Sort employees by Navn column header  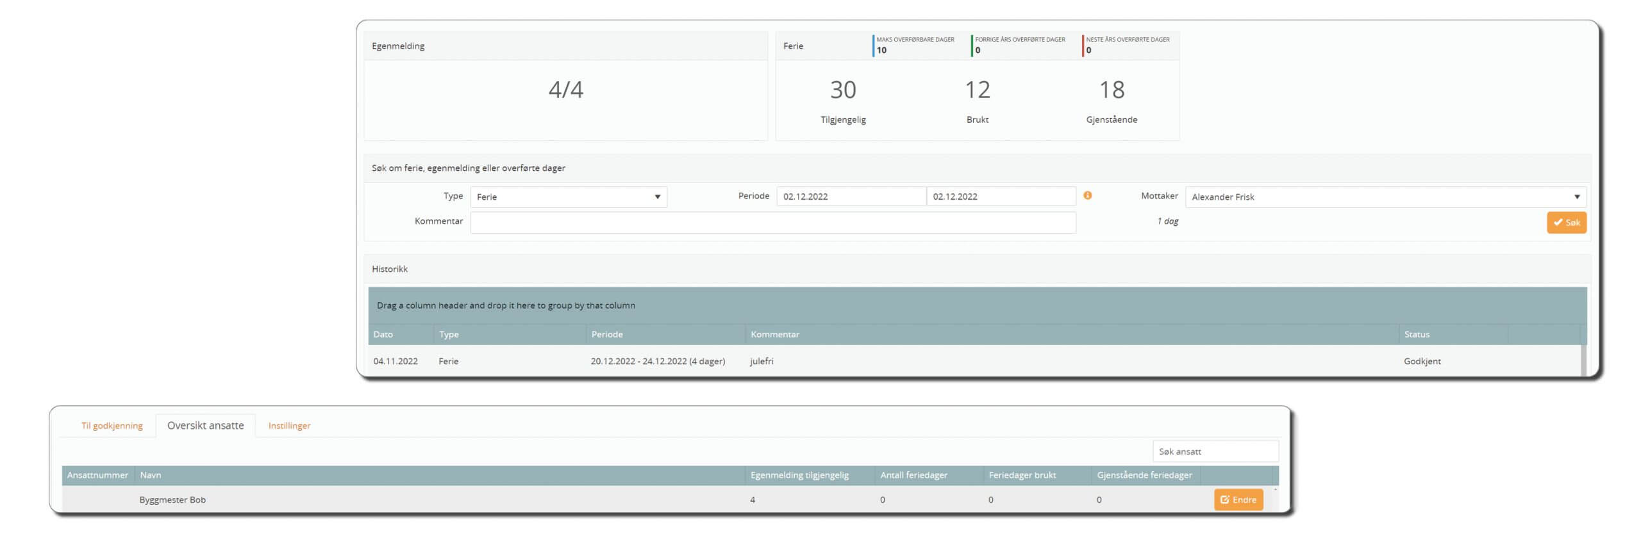[440, 476]
